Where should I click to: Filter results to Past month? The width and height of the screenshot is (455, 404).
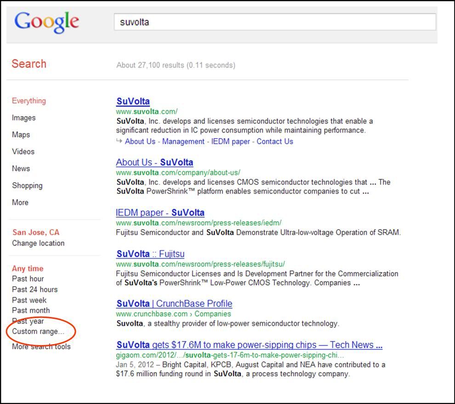[x=31, y=311]
